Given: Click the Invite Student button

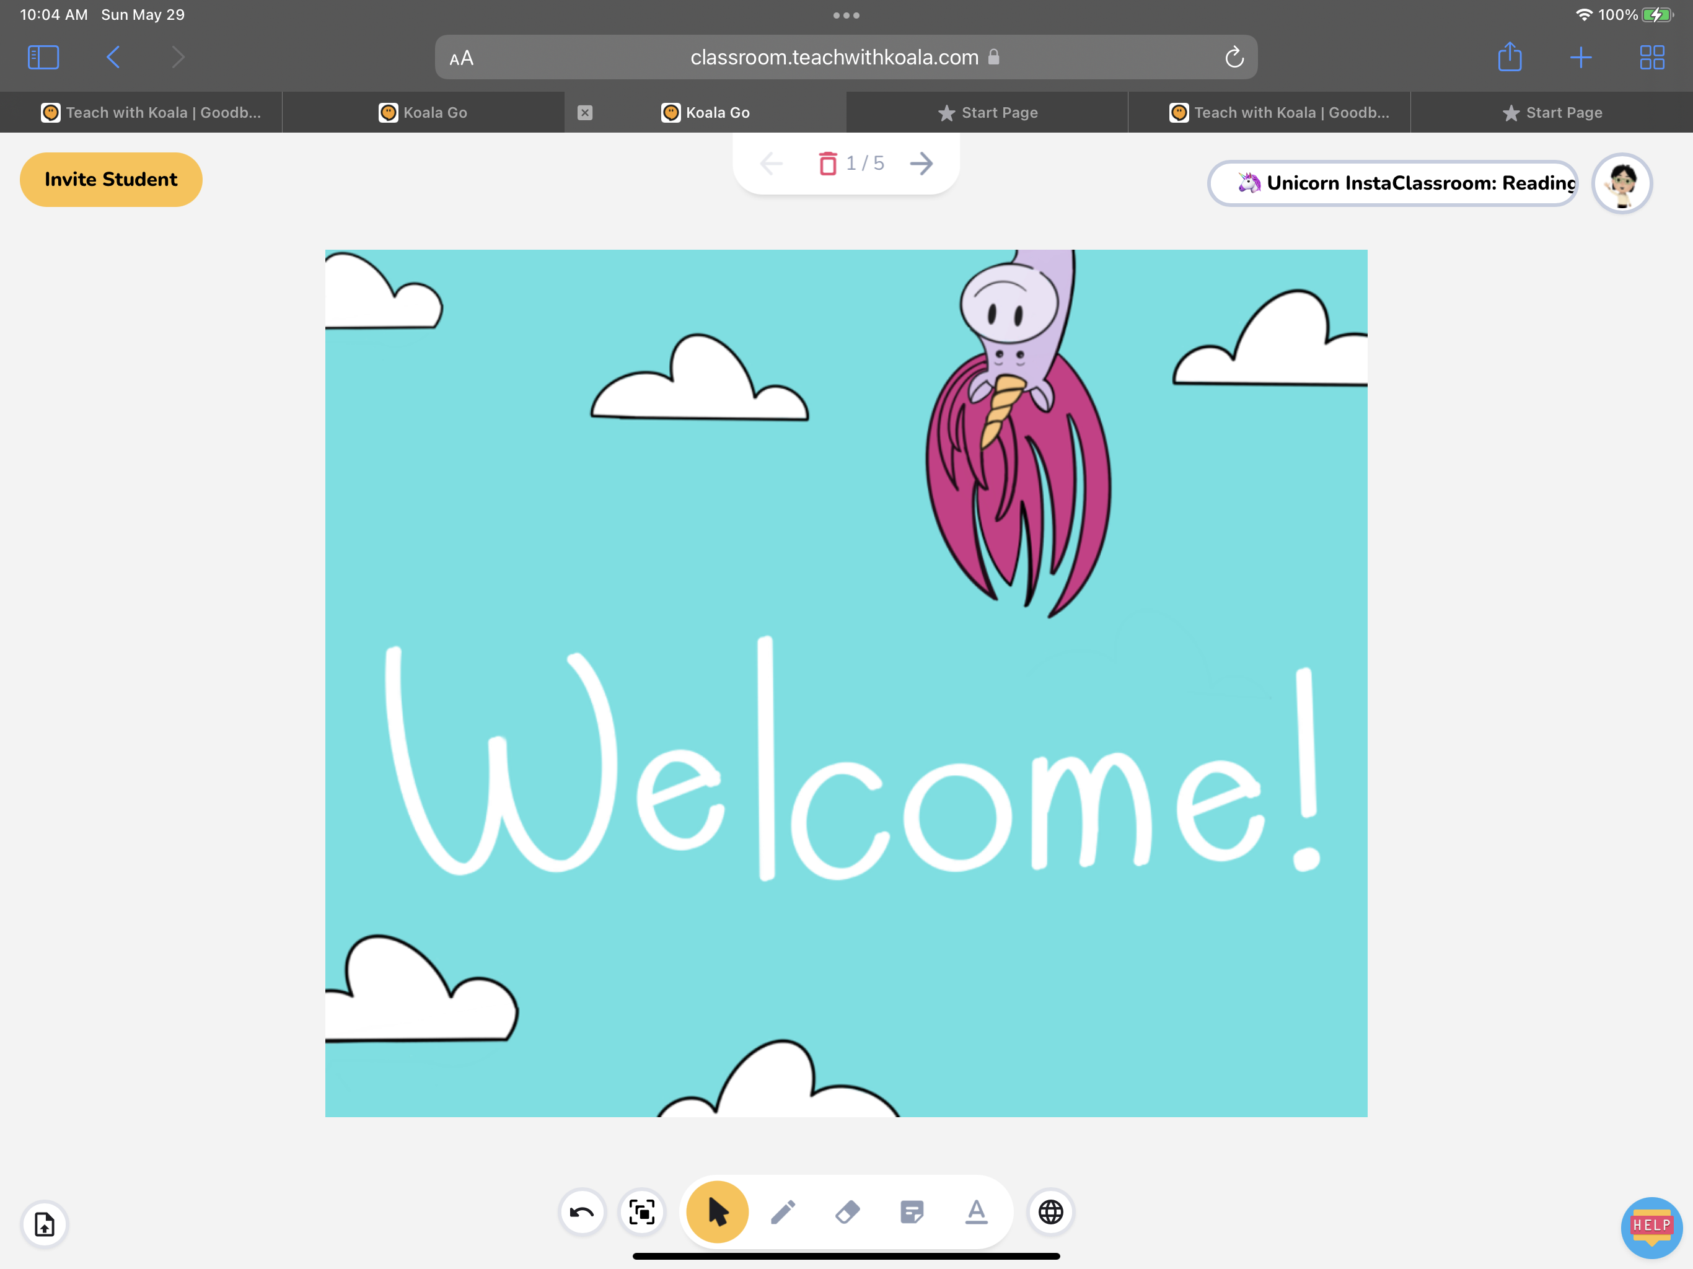Looking at the screenshot, I should [110, 179].
